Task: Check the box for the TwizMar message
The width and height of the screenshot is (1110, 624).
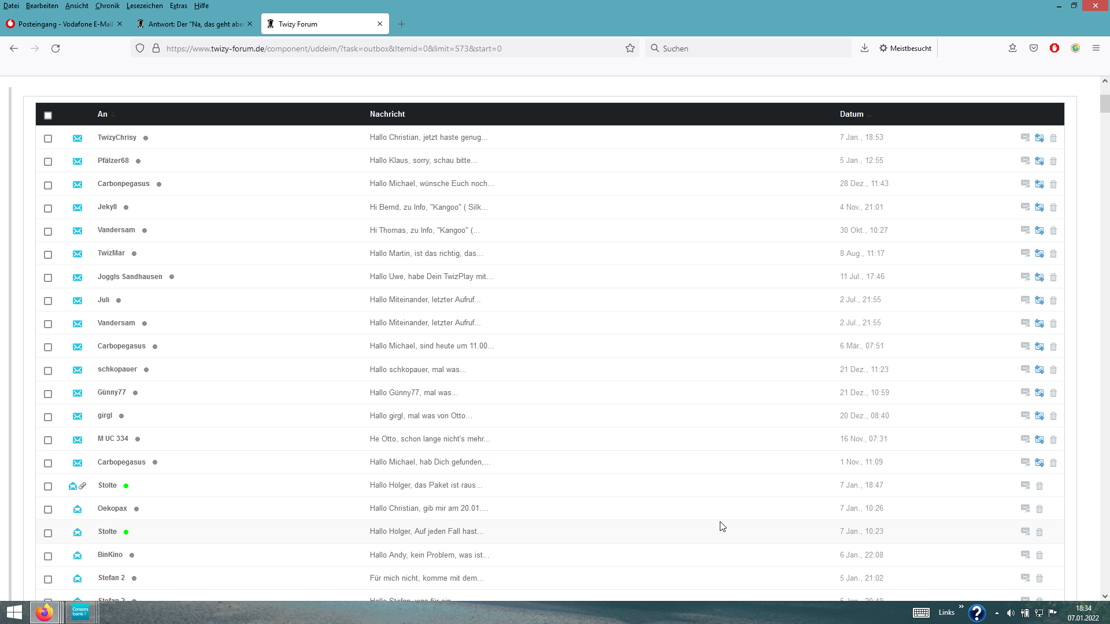Action: (48, 254)
